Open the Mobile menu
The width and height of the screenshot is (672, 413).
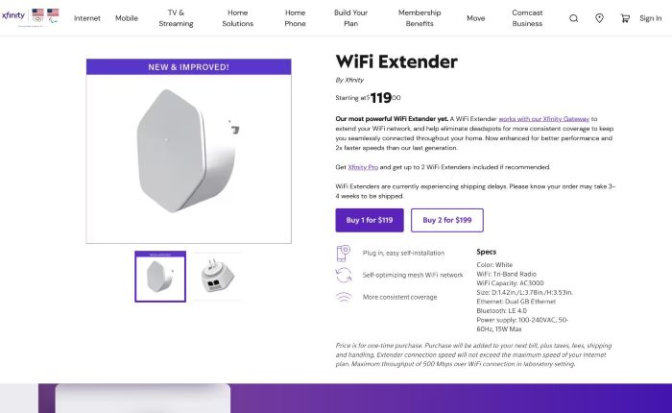(127, 18)
